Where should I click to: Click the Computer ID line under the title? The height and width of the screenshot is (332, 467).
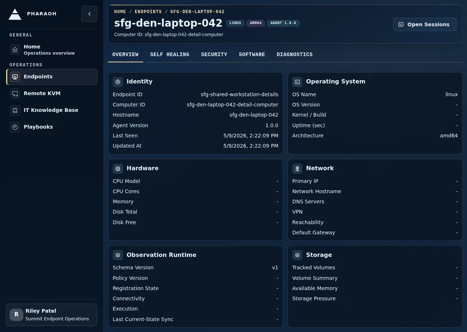pos(169,35)
